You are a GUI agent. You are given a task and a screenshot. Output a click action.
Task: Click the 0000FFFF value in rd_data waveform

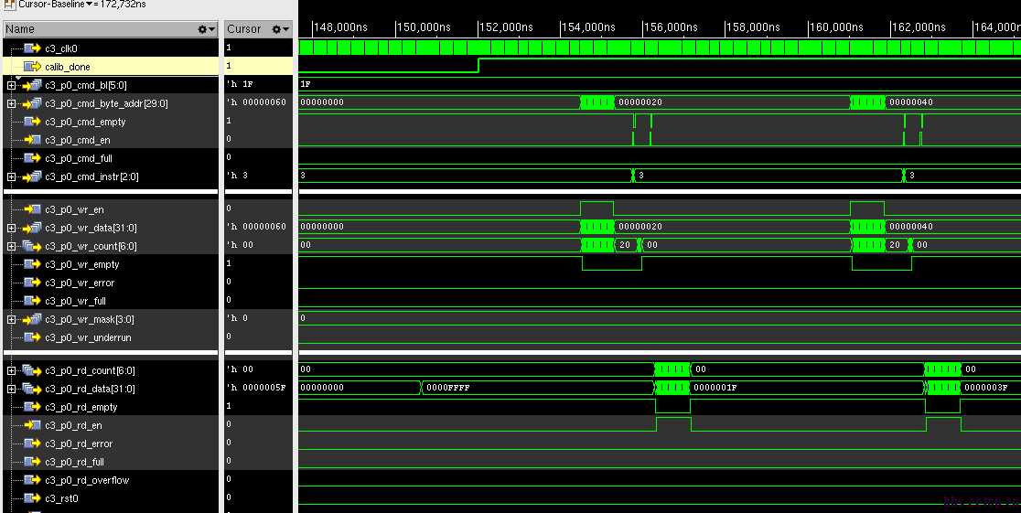(446, 389)
